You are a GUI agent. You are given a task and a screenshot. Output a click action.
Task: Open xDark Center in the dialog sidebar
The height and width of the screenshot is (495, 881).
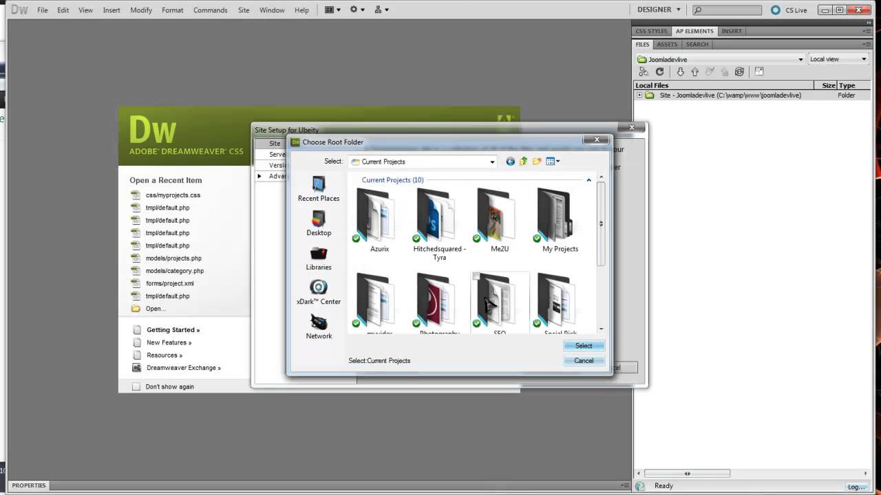pyautogui.click(x=319, y=292)
